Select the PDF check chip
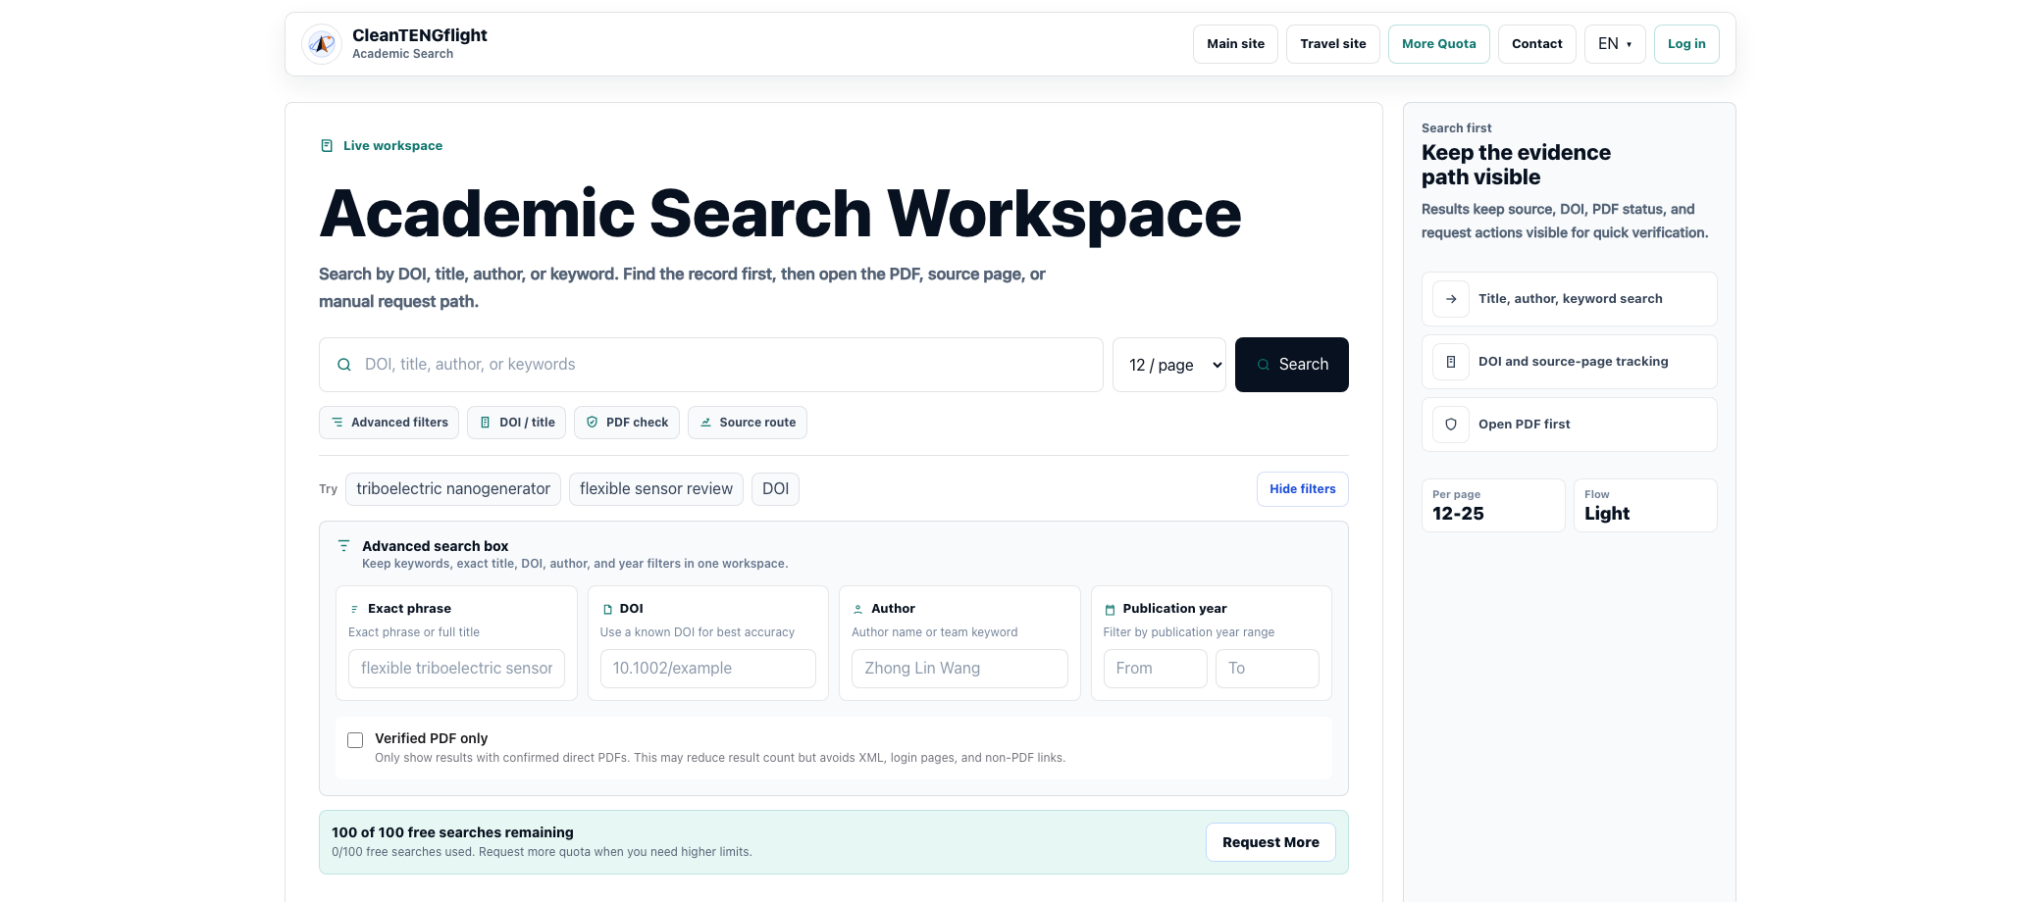The image size is (2021, 902). pyautogui.click(x=627, y=423)
